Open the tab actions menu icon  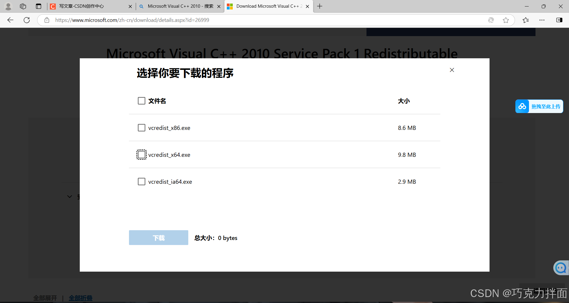point(39,6)
